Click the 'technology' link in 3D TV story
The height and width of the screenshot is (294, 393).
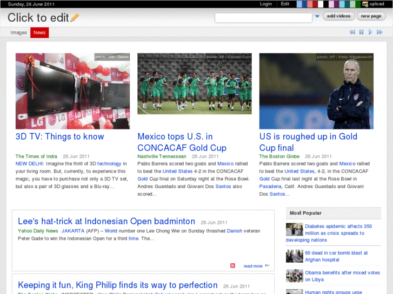click(x=109, y=163)
